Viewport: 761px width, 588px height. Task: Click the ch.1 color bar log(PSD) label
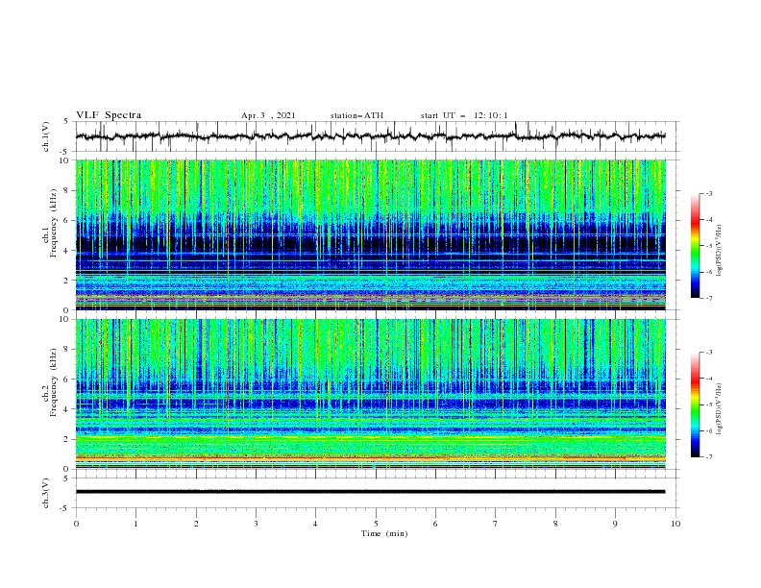pos(721,250)
